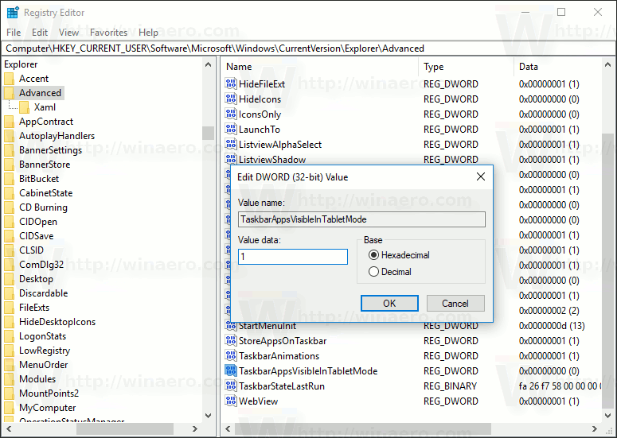Click the tree pane scroll-right arrow
Image resolution: width=617 pixels, height=438 pixels.
pos(195,428)
